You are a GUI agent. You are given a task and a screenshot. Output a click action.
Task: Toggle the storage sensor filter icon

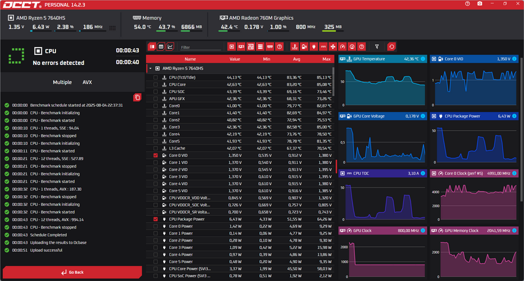tap(261, 47)
